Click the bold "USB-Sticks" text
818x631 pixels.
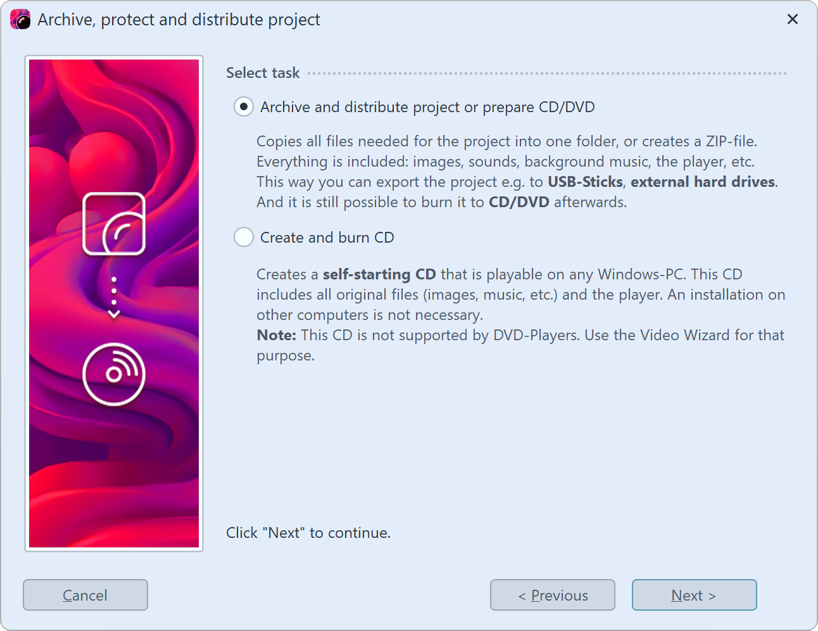(x=585, y=182)
